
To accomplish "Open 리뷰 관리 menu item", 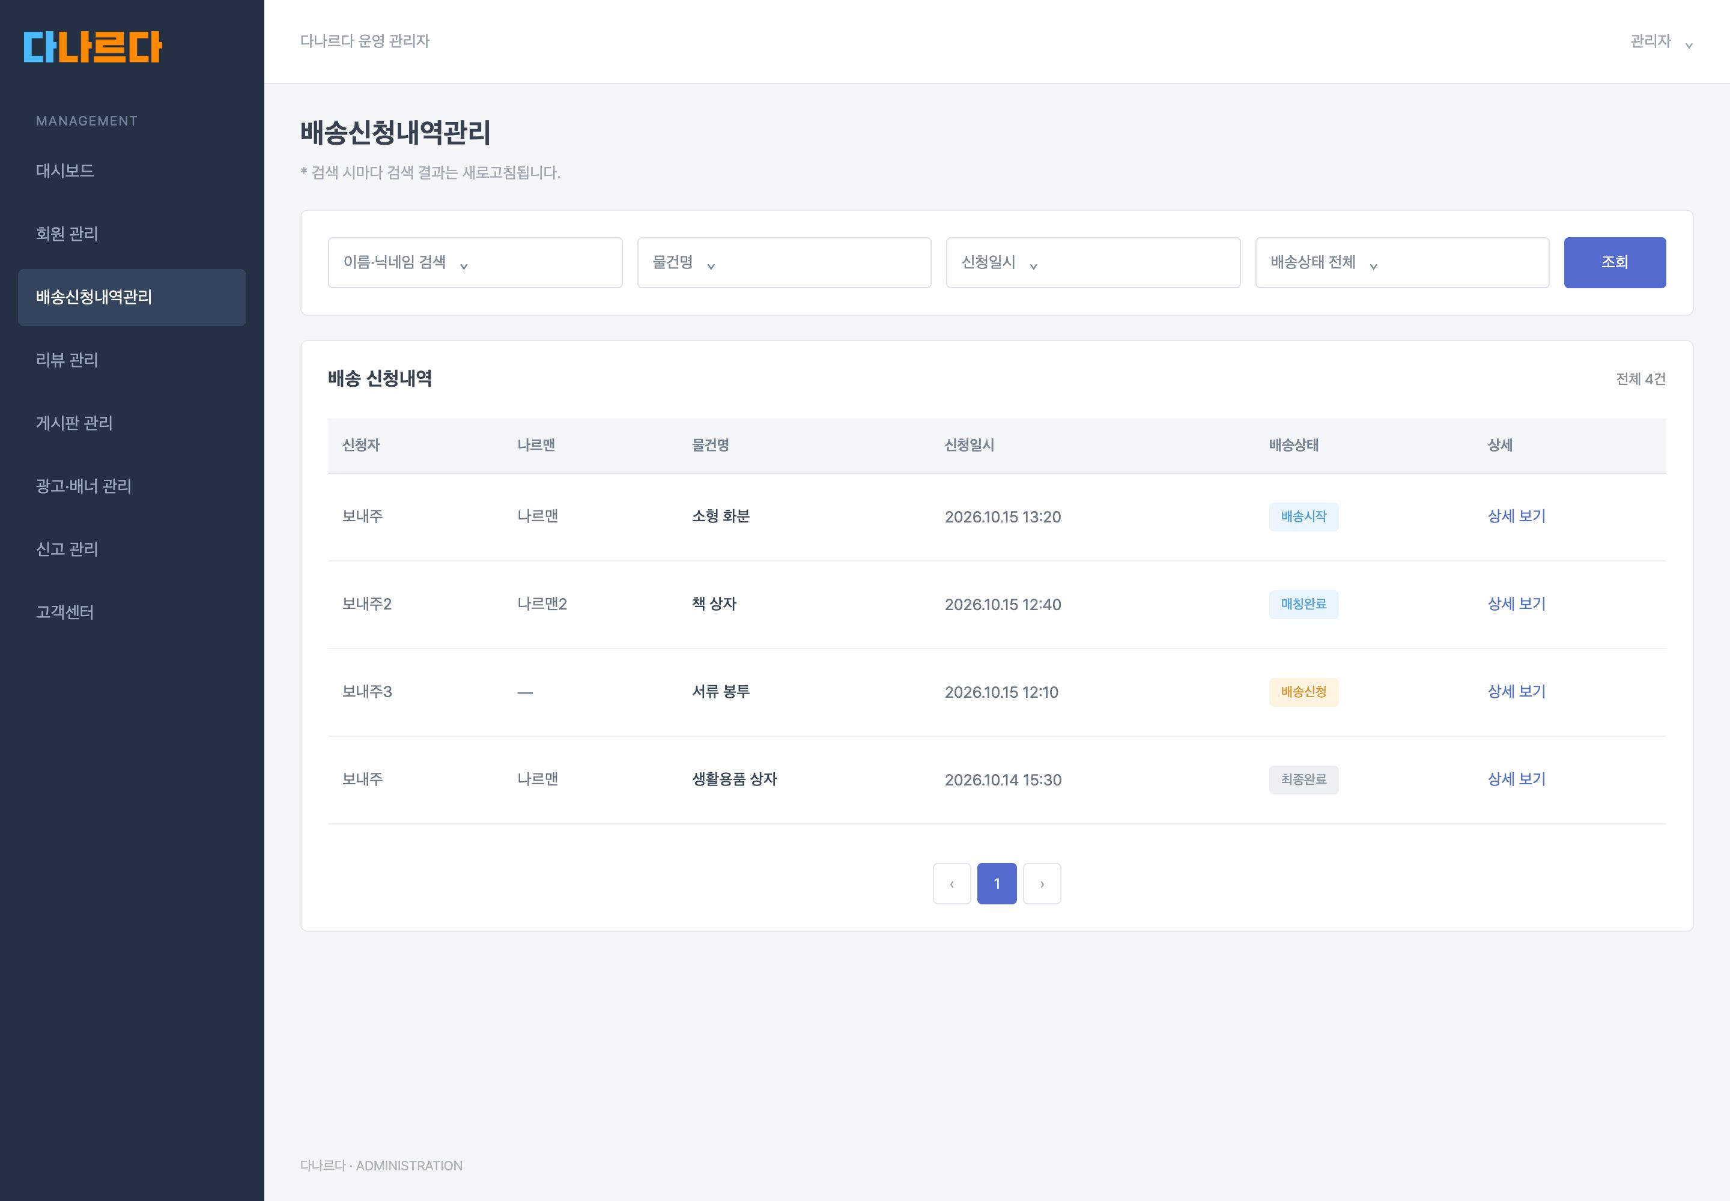I will 132,360.
